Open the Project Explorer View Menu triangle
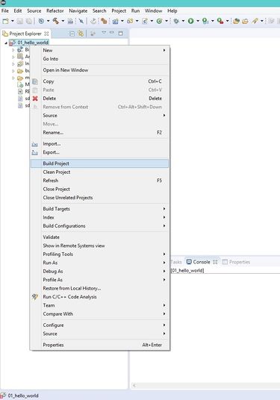This screenshot has height=400, width=280. coord(104,33)
